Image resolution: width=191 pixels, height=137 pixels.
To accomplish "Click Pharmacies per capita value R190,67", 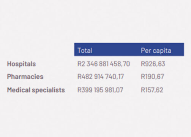I will (152, 77).
